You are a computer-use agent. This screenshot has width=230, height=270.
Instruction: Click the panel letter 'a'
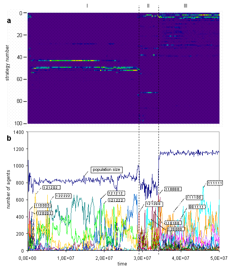[x=9, y=21]
